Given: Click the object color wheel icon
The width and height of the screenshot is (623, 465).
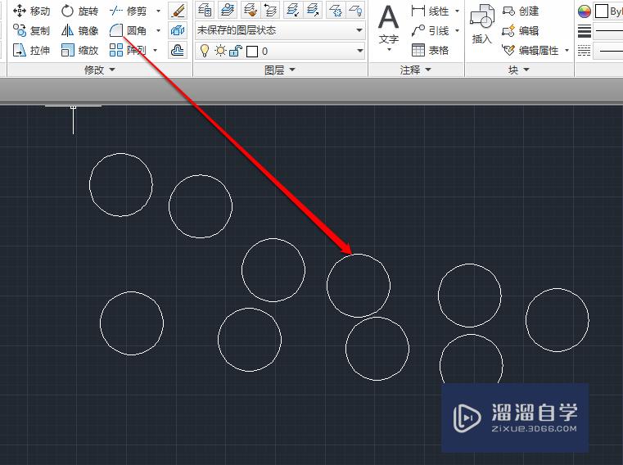Looking at the screenshot, I should [x=584, y=11].
